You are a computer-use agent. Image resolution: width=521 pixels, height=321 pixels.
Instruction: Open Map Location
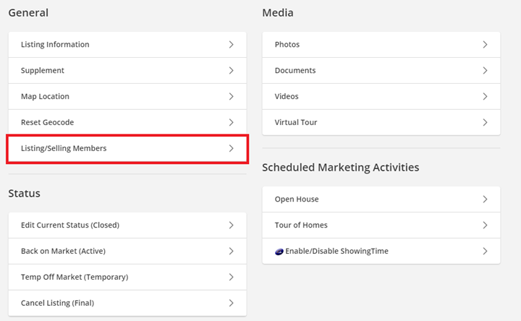coord(127,96)
